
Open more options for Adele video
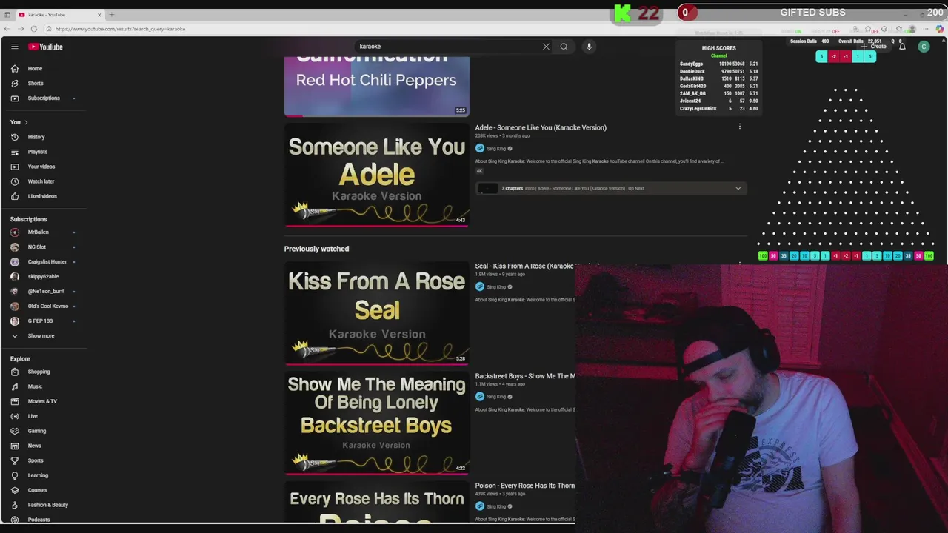pyautogui.click(x=739, y=127)
